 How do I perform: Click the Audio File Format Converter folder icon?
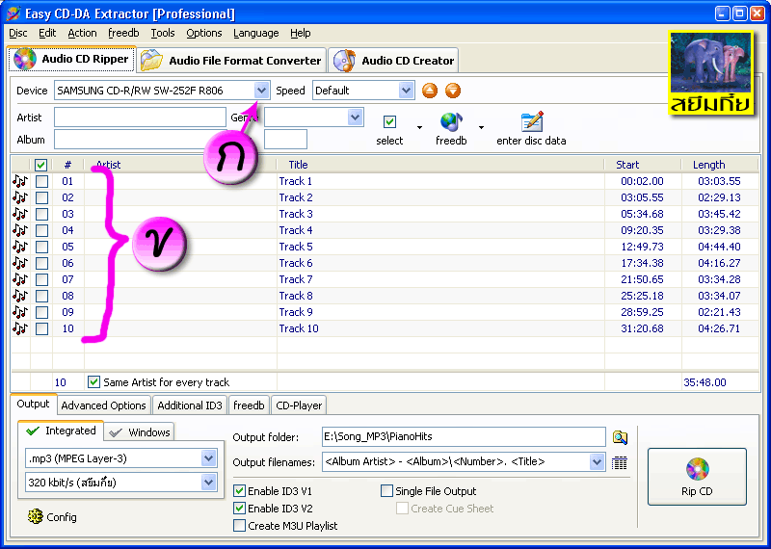(151, 61)
